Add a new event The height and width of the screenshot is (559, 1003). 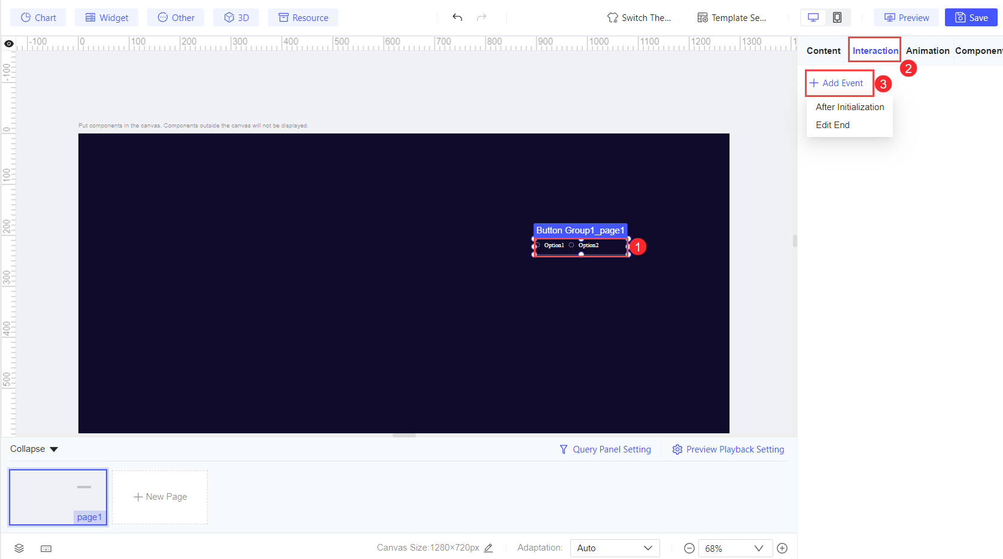point(837,83)
